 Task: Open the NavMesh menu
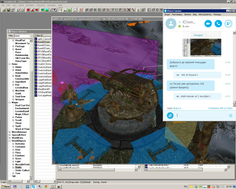tap(30, 5)
